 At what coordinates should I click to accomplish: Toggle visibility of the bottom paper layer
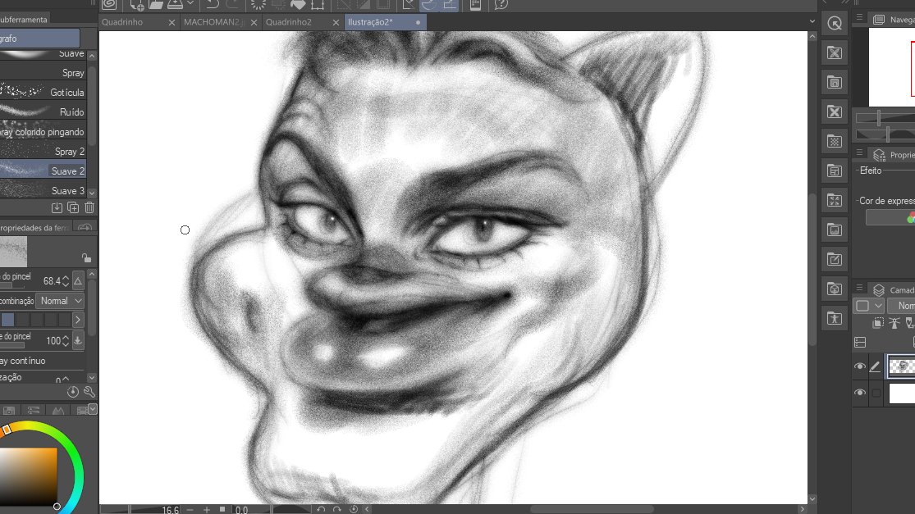pos(860,393)
